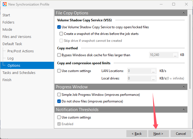Screen dimensions: 193x139
Task: Uncheck Use Volume Shadow Copy Service
Action: [59, 27]
